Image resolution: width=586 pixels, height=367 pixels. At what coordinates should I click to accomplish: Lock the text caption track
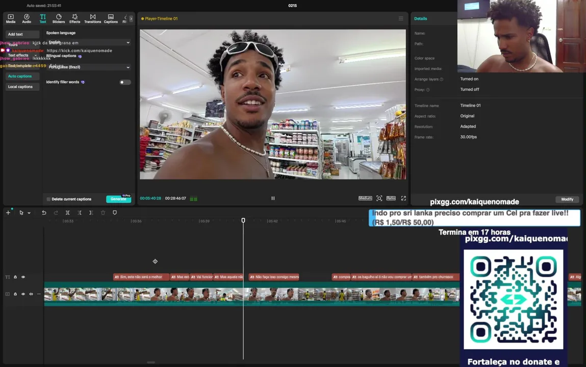pos(15,277)
